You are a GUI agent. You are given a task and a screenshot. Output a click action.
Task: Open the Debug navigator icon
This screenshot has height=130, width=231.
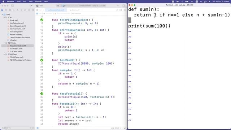point(25,10)
